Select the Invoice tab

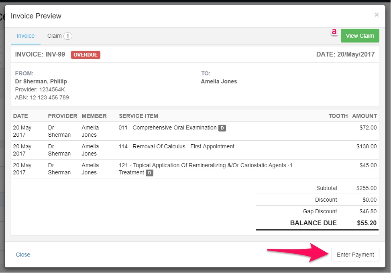(x=25, y=36)
